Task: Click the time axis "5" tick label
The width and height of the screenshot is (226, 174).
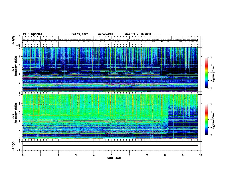Action: [x=112, y=155]
